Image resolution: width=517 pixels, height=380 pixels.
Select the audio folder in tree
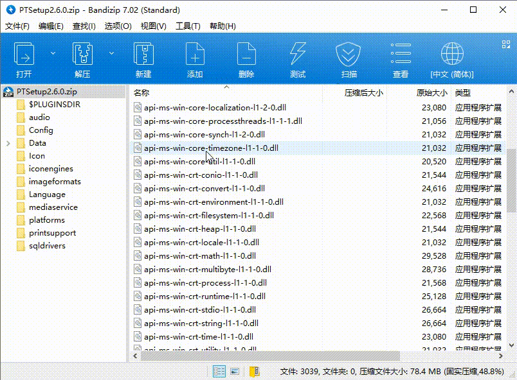click(x=39, y=117)
